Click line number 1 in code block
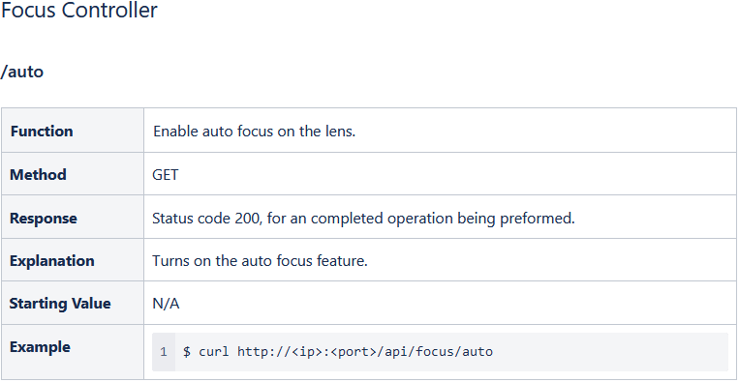 (x=163, y=352)
